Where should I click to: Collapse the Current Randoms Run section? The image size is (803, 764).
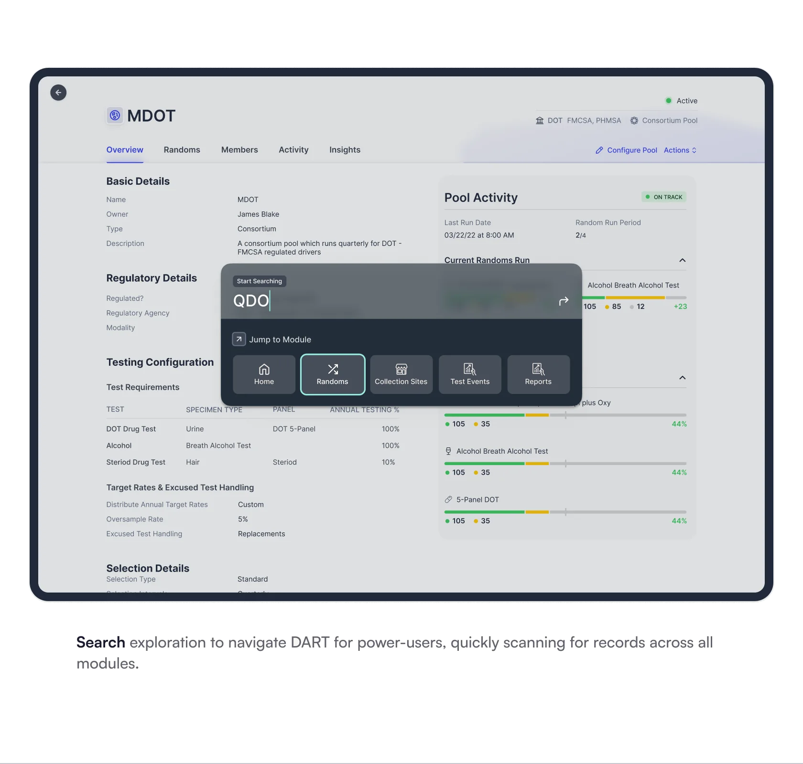pyautogui.click(x=683, y=260)
